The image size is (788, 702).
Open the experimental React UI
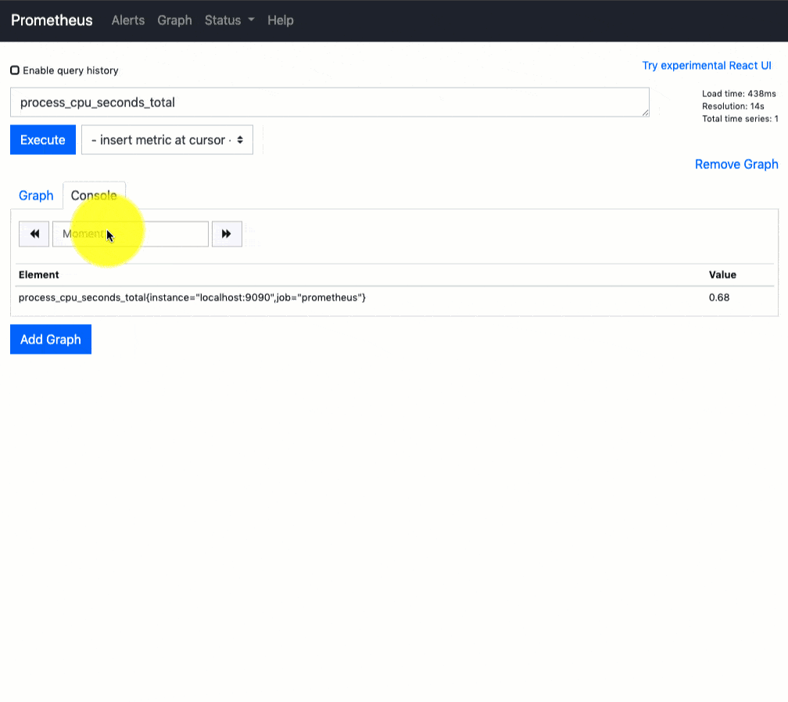(x=707, y=65)
